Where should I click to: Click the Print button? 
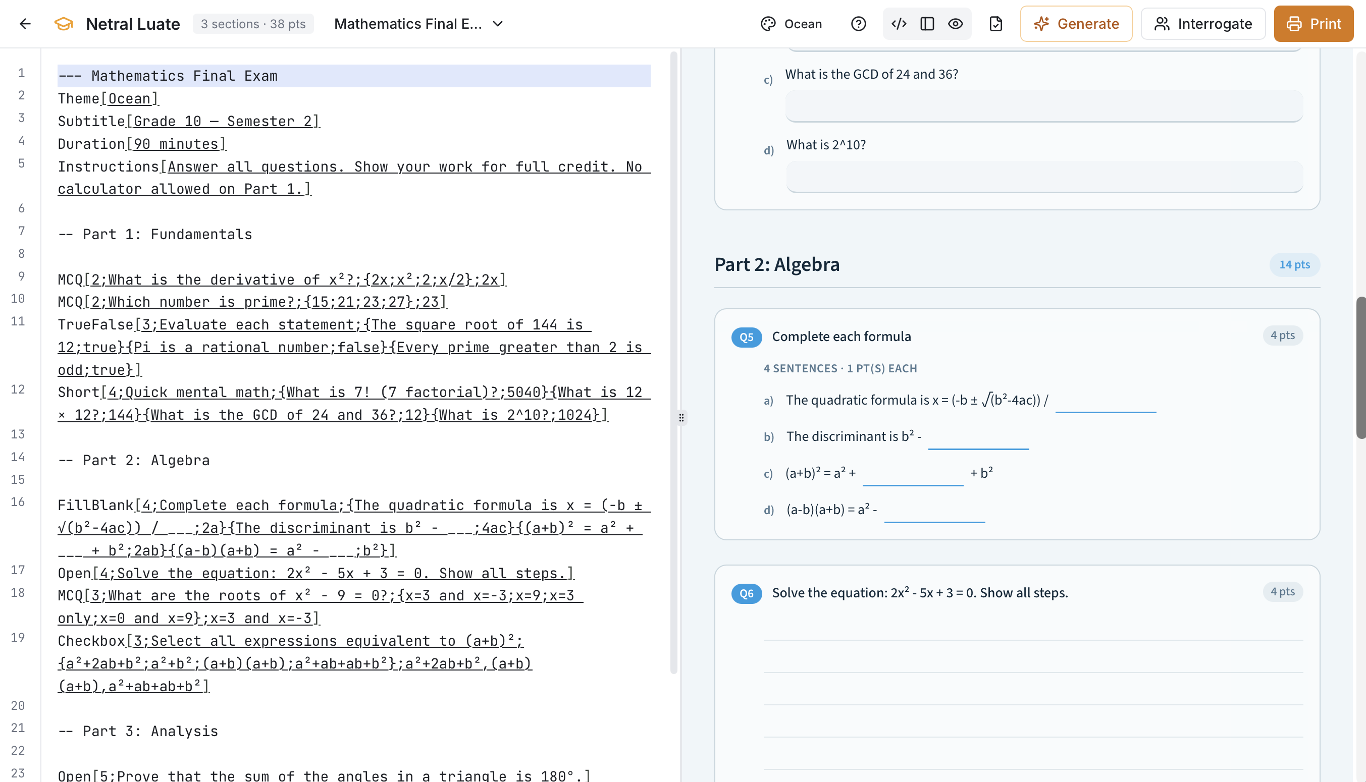coord(1314,24)
